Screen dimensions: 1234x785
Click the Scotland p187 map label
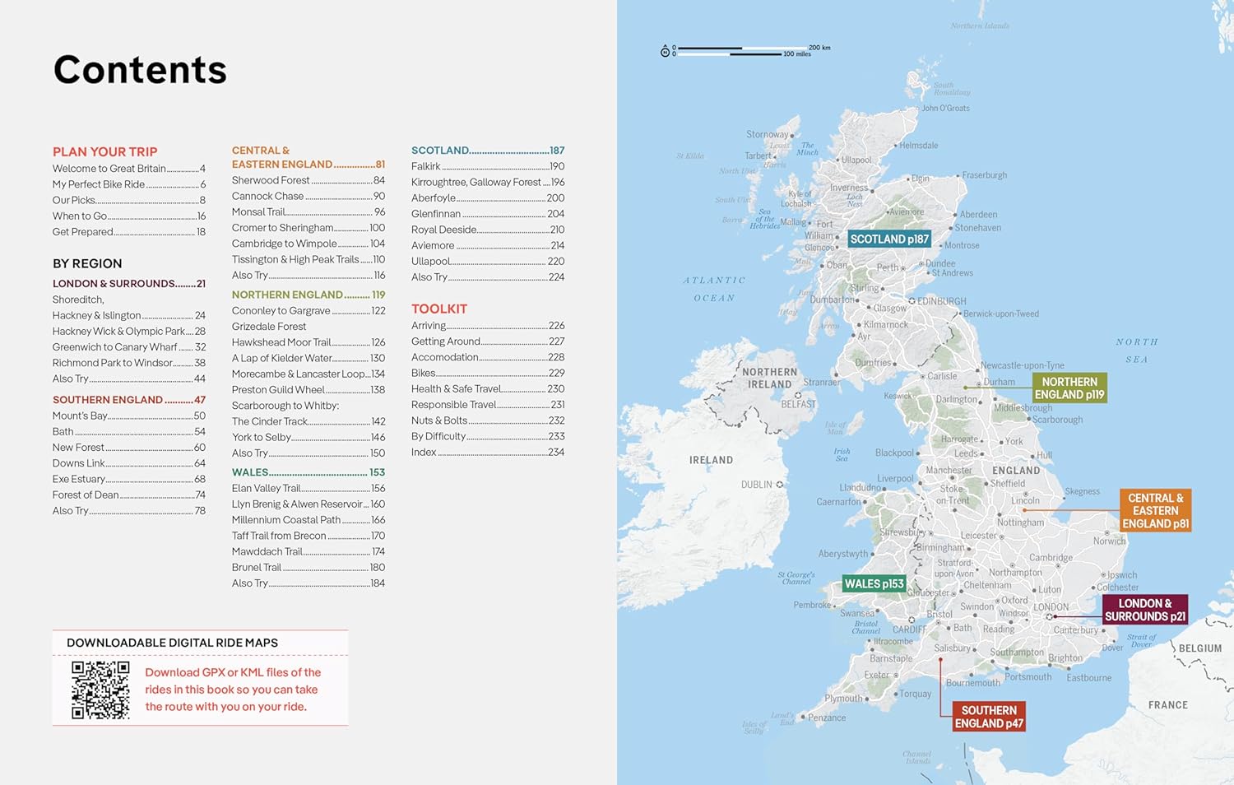[888, 239]
